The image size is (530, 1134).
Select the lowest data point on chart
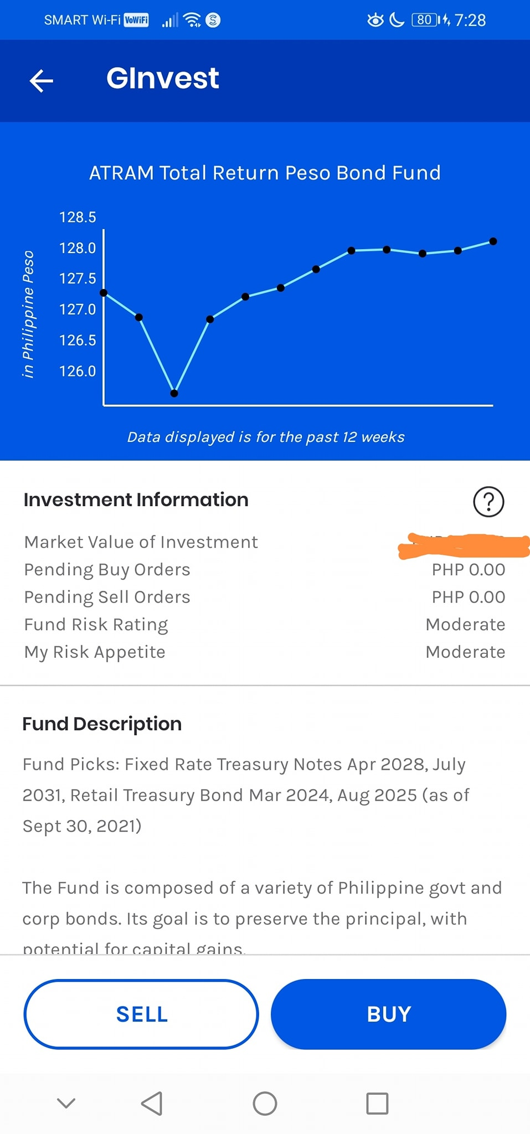click(174, 393)
